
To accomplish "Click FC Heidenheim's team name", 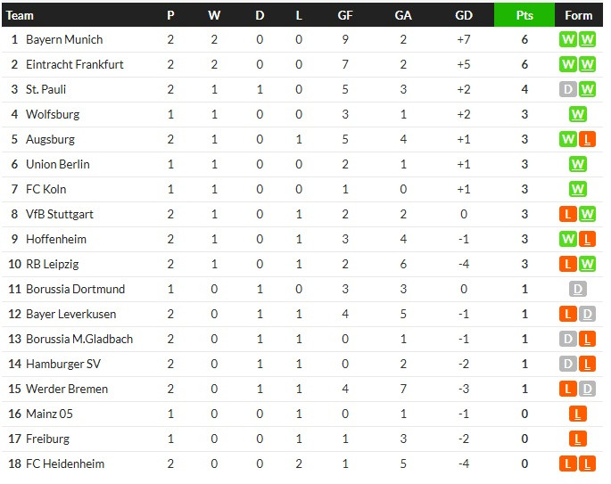I will pos(65,463).
